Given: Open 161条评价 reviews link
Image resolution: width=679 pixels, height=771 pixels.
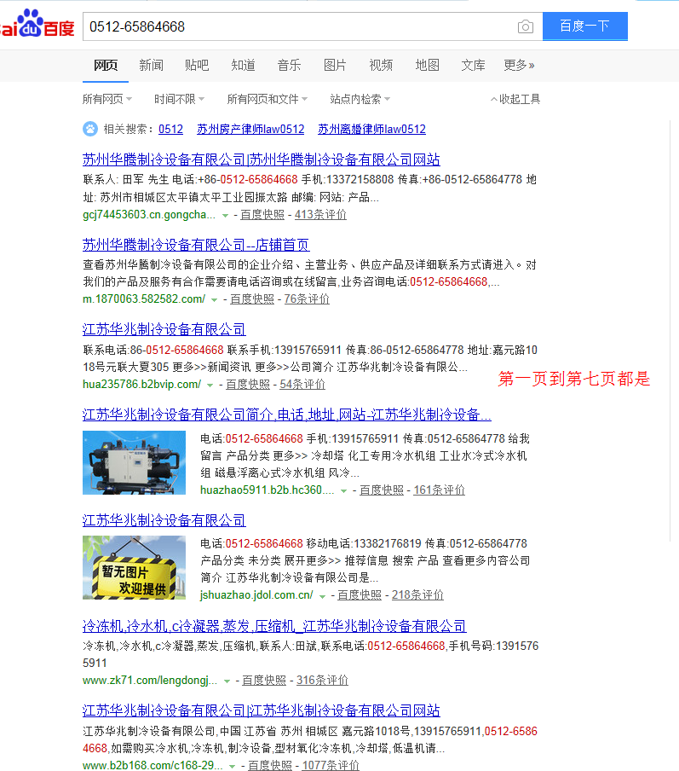Looking at the screenshot, I should click(440, 490).
